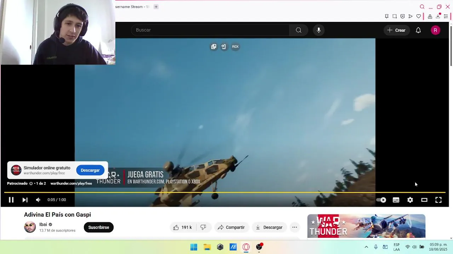Click the Ibai channel avatar

pyautogui.click(x=30, y=227)
